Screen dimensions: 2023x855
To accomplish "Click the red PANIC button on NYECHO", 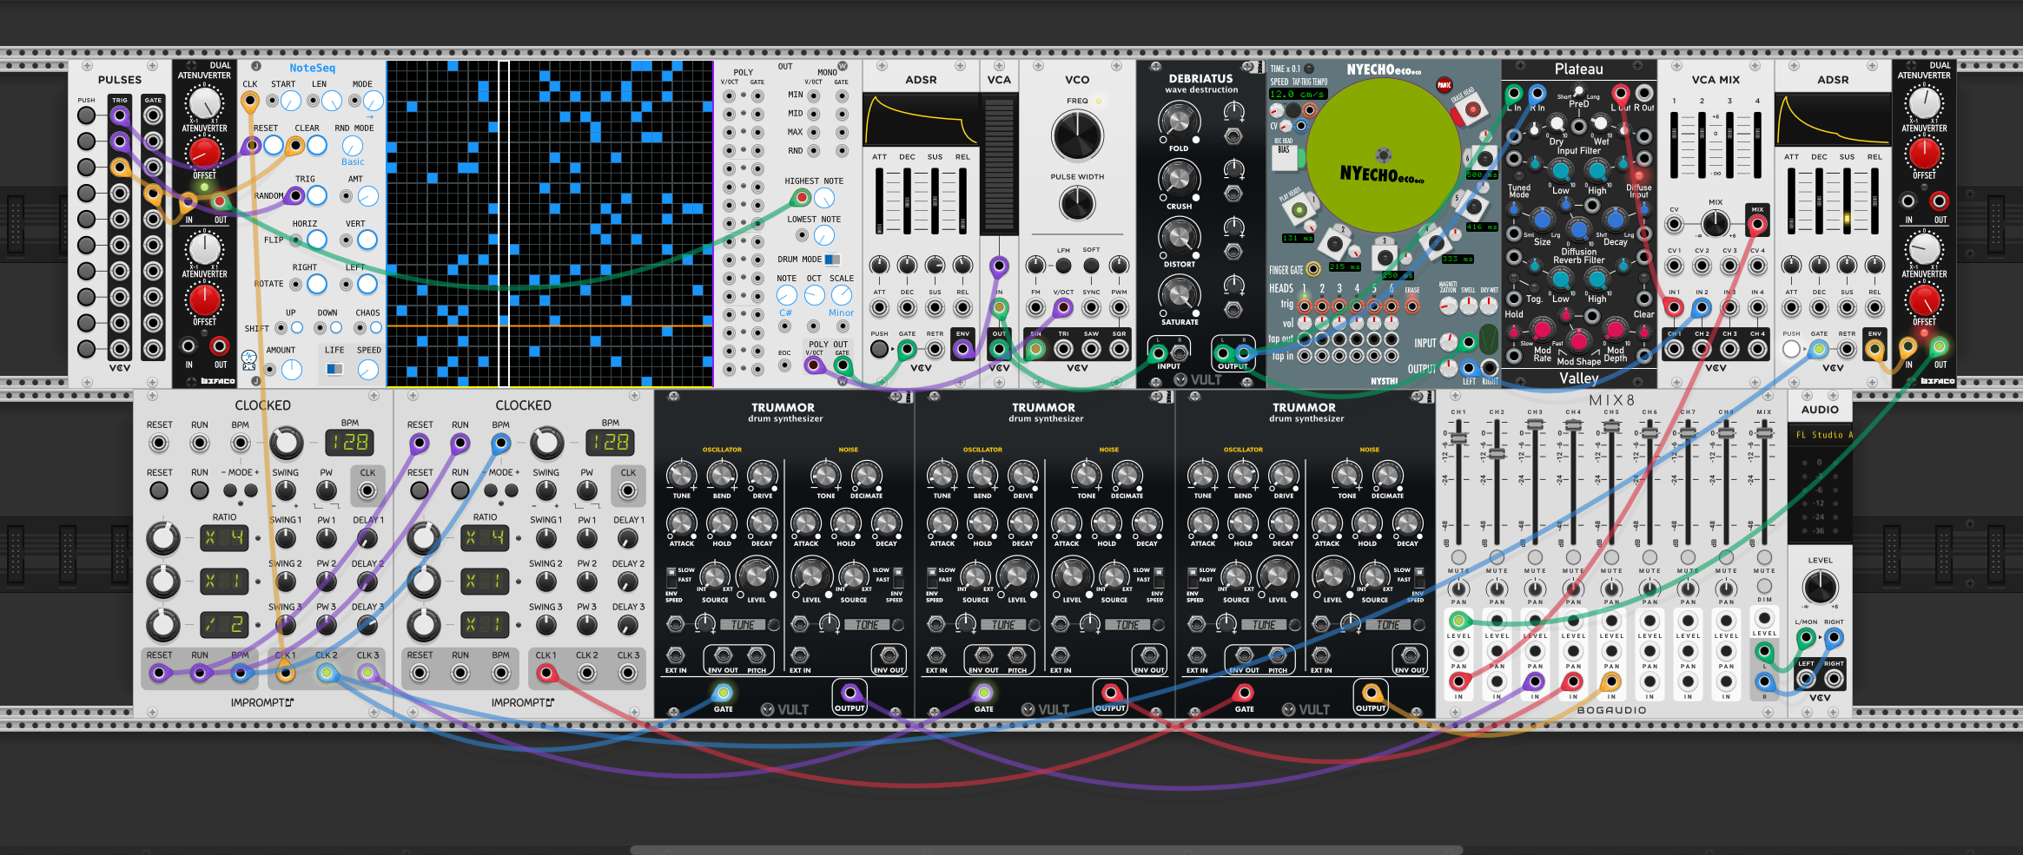I will (x=1444, y=84).
